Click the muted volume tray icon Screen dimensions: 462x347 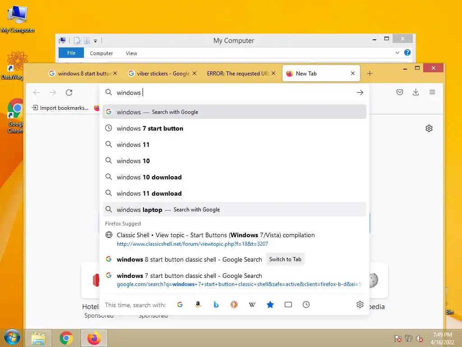(419, 338)
